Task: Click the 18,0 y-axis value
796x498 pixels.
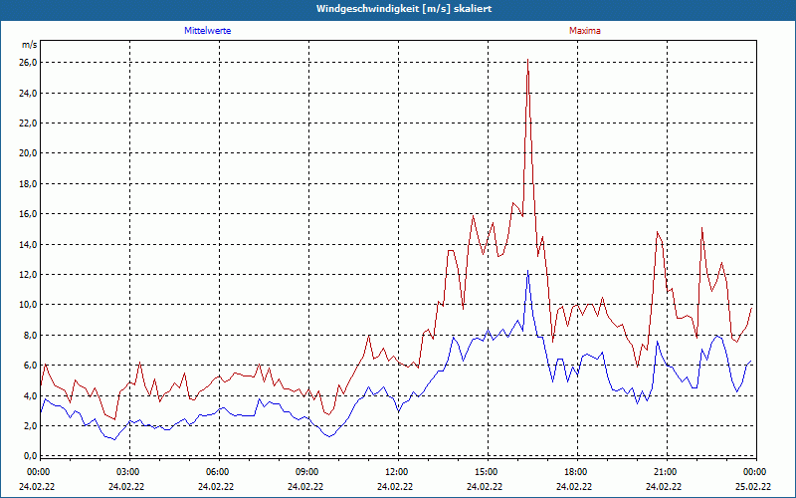Action: pyautogui.click(x=29, y=183)
